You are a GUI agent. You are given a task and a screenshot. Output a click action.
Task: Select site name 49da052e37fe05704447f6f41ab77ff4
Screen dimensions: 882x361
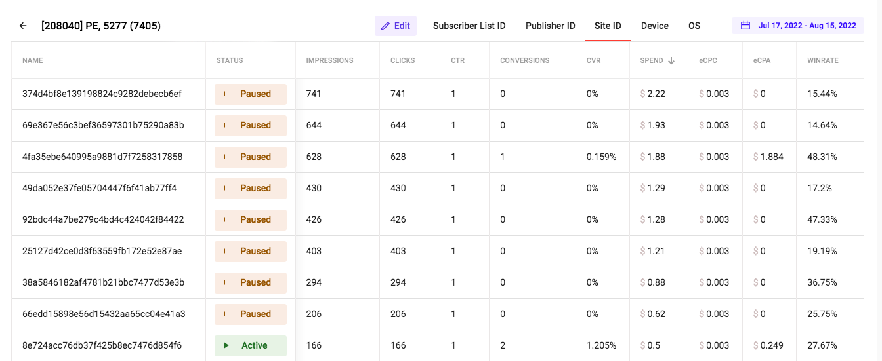pos(100,188)
